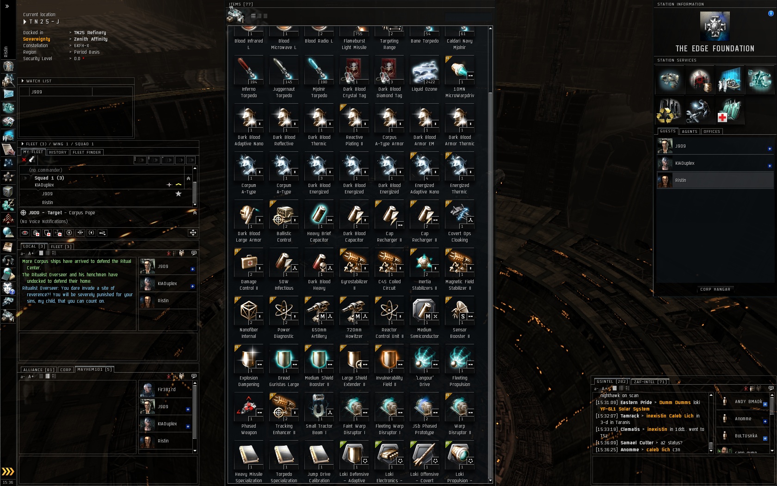Open the Corp Hangar button

click(x=715, y=289)
